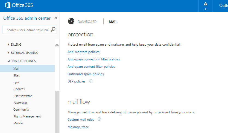This screenshot has height=133, width=228.
Task: Click the EXTERNAL SHARING label
Action: [x=25, y=53]
